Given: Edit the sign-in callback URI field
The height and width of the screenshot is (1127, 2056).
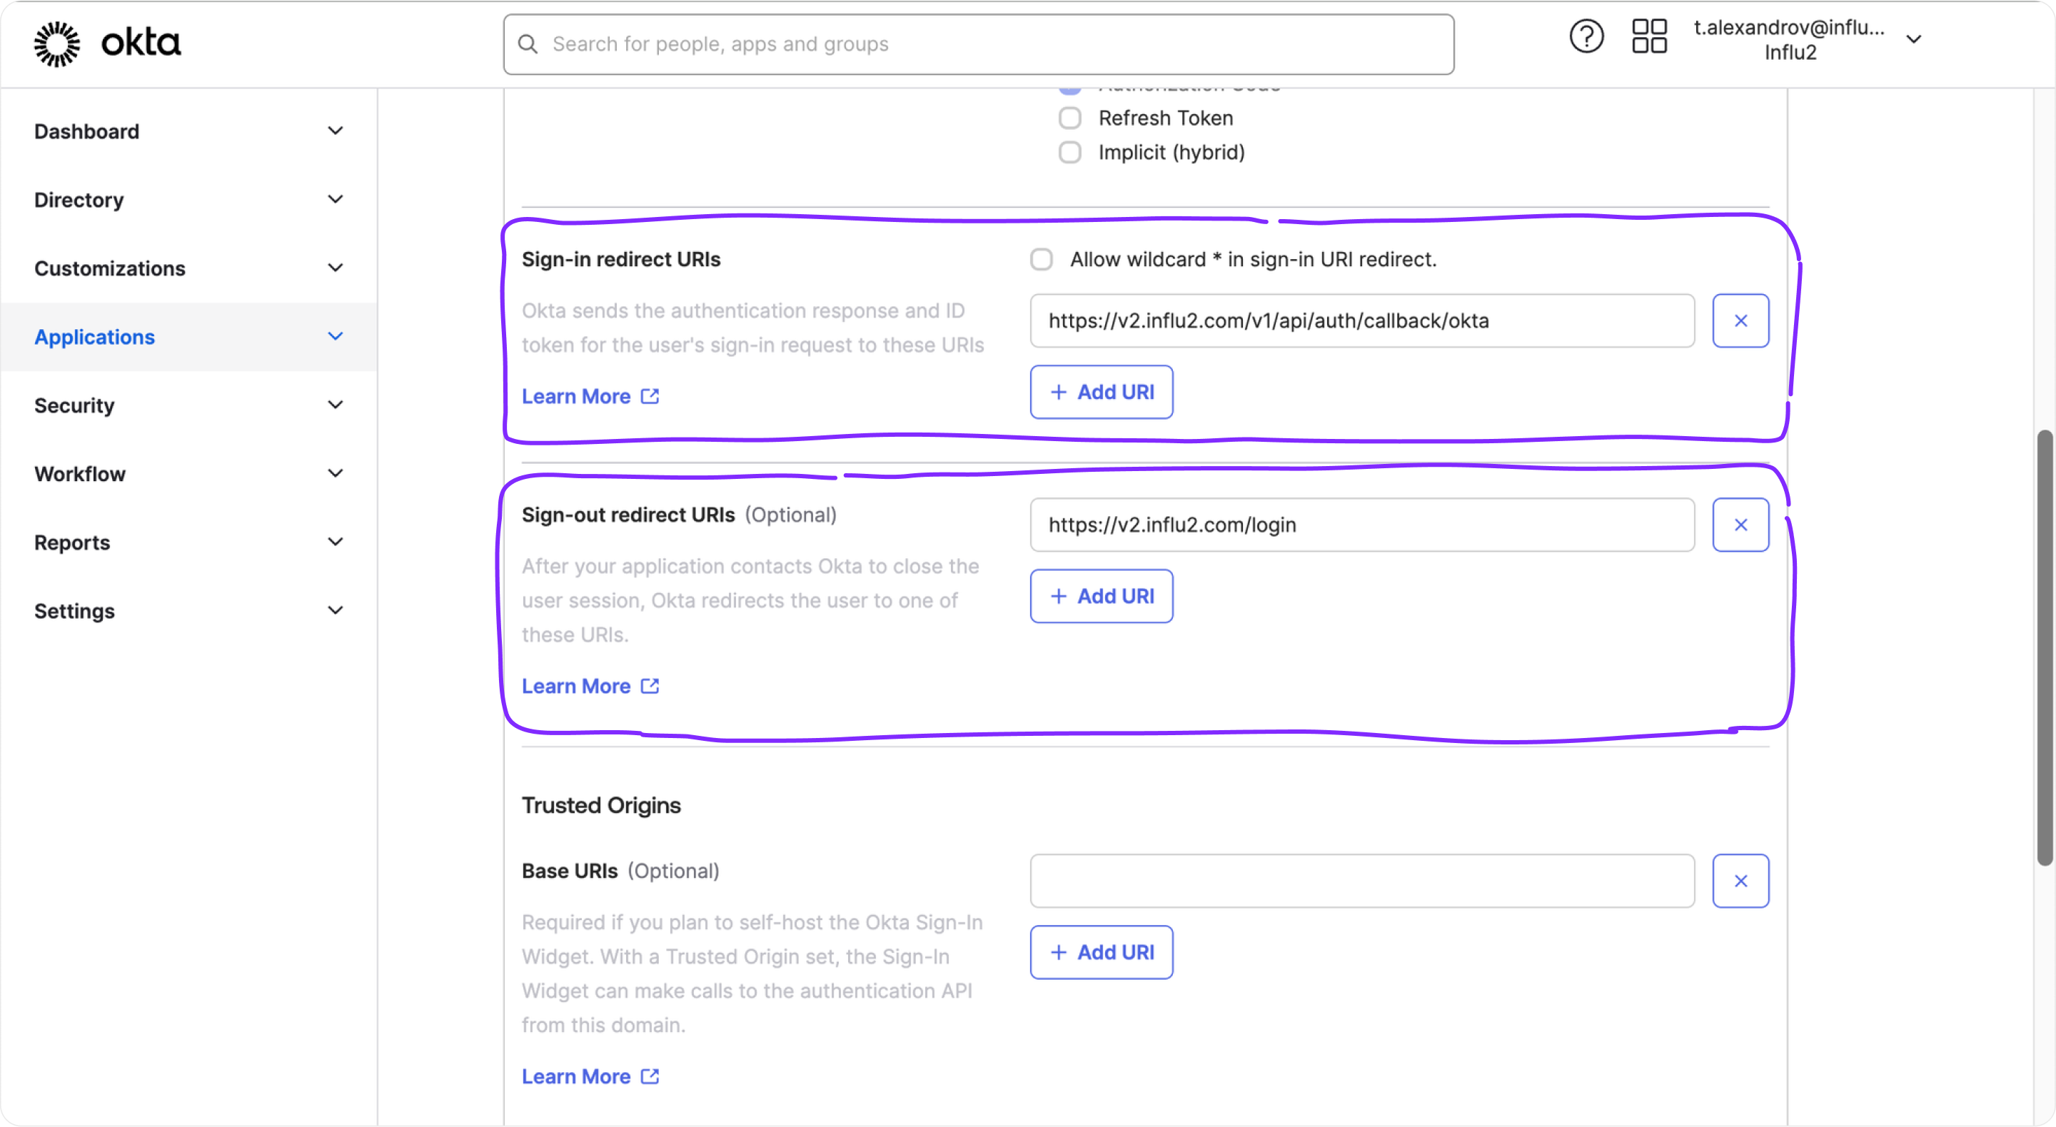Looking at the screenshot, I should [1361, 321].
